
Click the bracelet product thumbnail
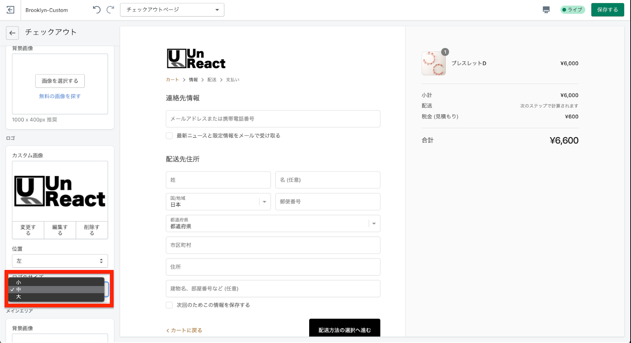433,63
